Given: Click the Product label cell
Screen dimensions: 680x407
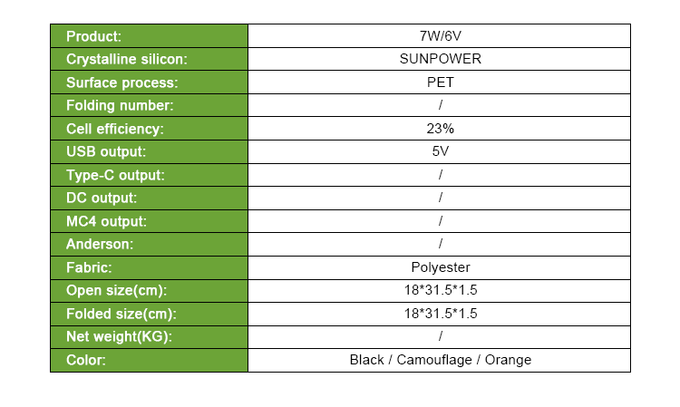Looking at the screenshot, I should [150, 36].
